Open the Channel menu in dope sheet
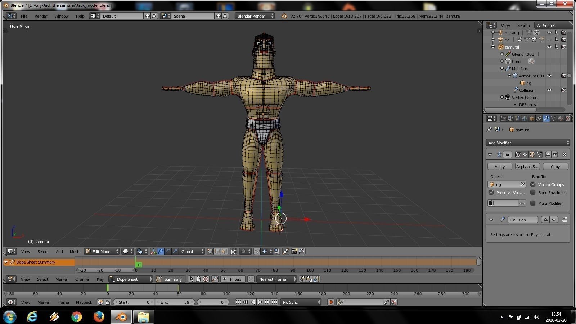Viewport: 576px width, 324px height. pos(82,279)
